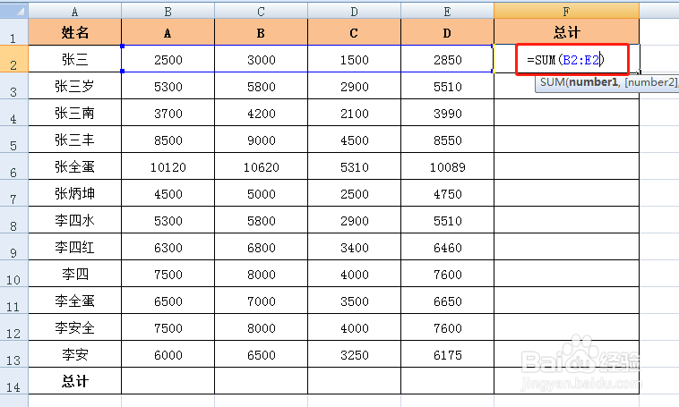Click cell with value 3700

point(168,113)
